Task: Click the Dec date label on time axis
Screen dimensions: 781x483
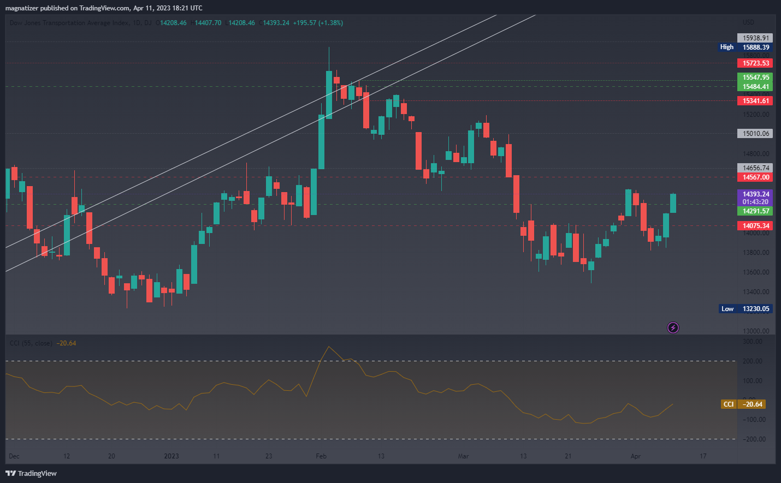Action: point(14,456)
